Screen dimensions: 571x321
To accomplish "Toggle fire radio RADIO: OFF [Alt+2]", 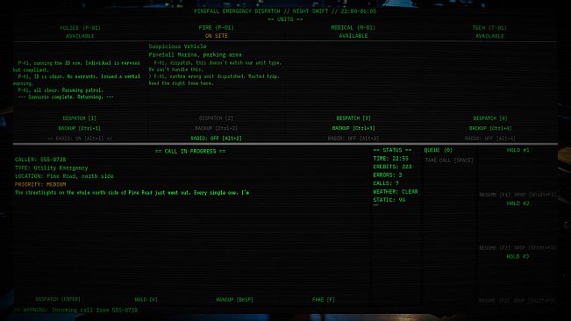I will tap(217, 139).
